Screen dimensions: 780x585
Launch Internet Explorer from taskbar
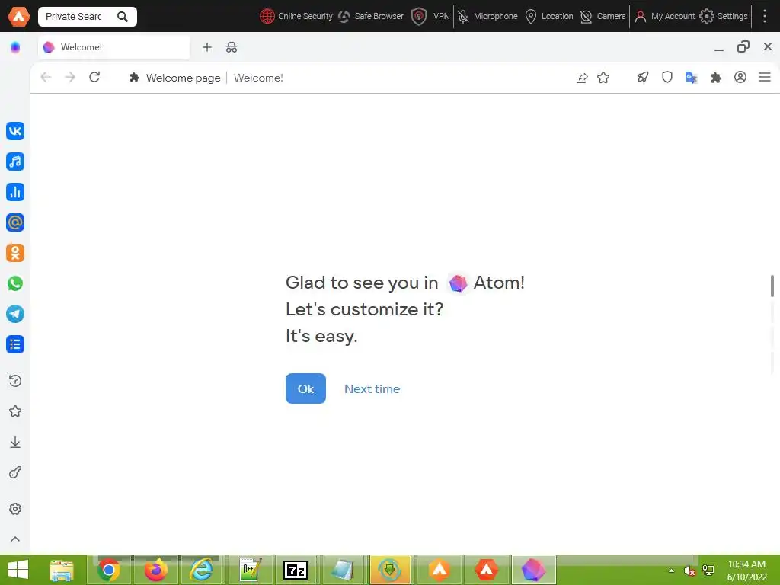pos(202,570)
